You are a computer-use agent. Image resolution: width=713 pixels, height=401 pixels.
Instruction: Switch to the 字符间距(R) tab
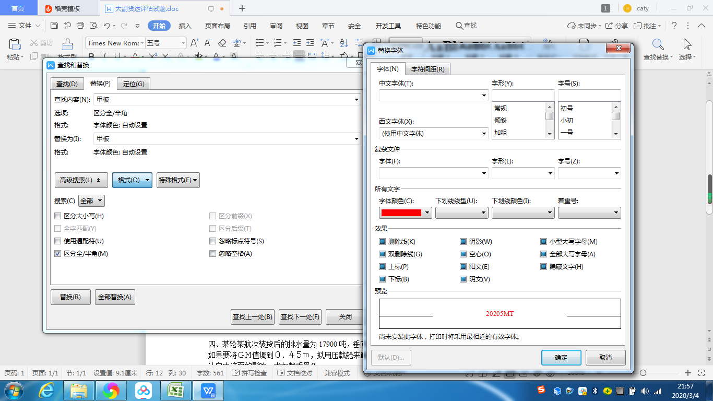click(427, 69)
